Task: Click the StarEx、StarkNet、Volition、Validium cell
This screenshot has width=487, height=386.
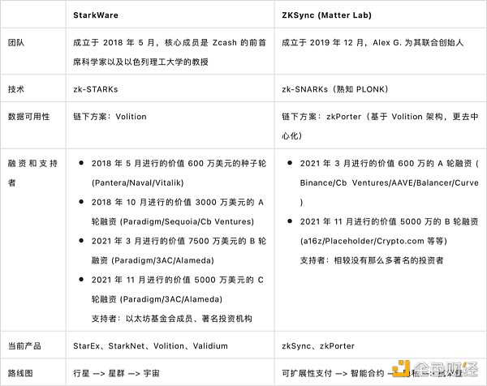Action: point(150,346)
